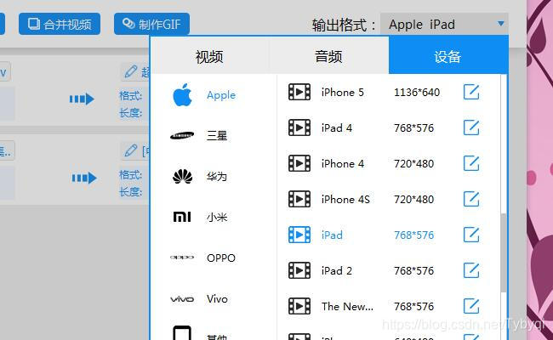Click the device list vertical scrollbar

tap(504, 252)
